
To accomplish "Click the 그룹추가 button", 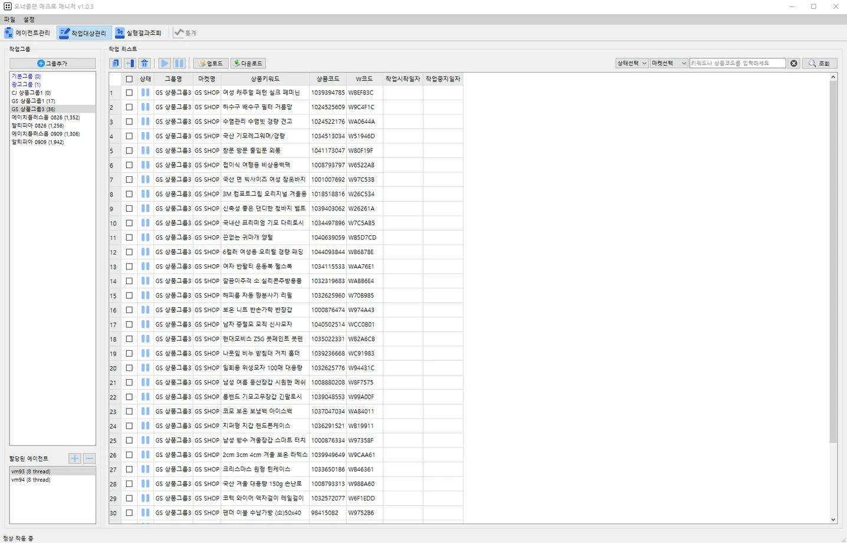I will (52, 63).
